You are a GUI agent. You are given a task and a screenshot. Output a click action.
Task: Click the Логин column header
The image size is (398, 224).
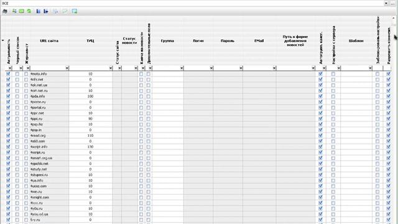coord(198,40)
